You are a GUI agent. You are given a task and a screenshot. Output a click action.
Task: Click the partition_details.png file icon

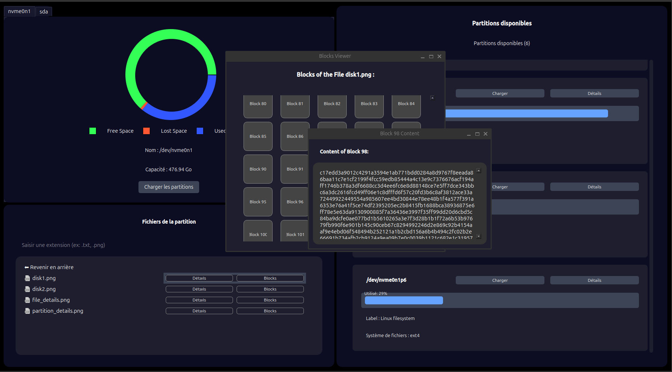[x=27, y=311]
